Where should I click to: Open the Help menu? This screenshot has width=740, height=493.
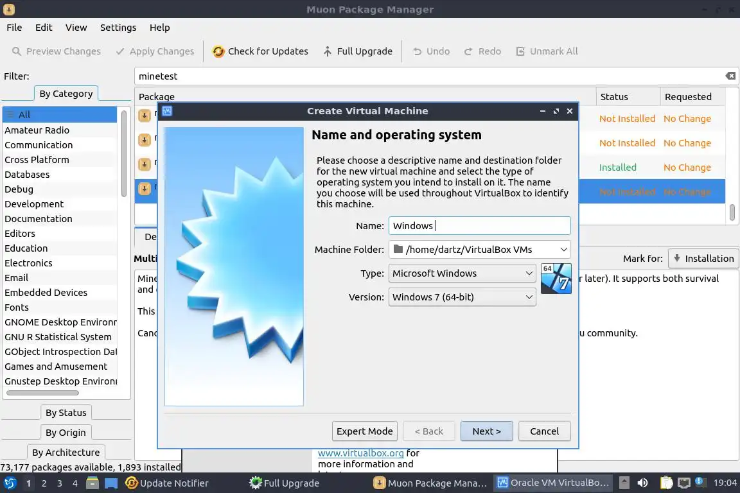(159, 28)
